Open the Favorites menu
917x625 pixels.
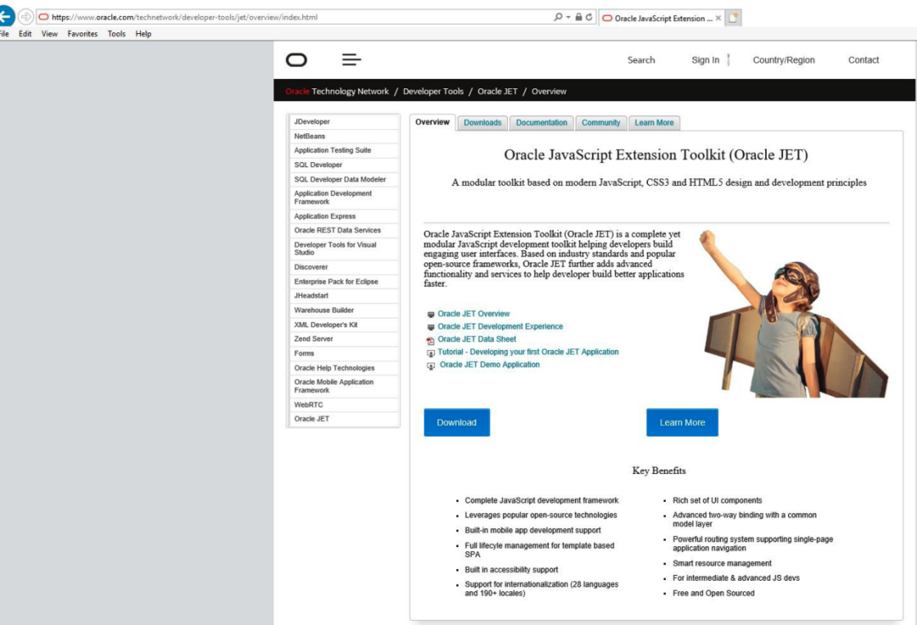point(82,34)
